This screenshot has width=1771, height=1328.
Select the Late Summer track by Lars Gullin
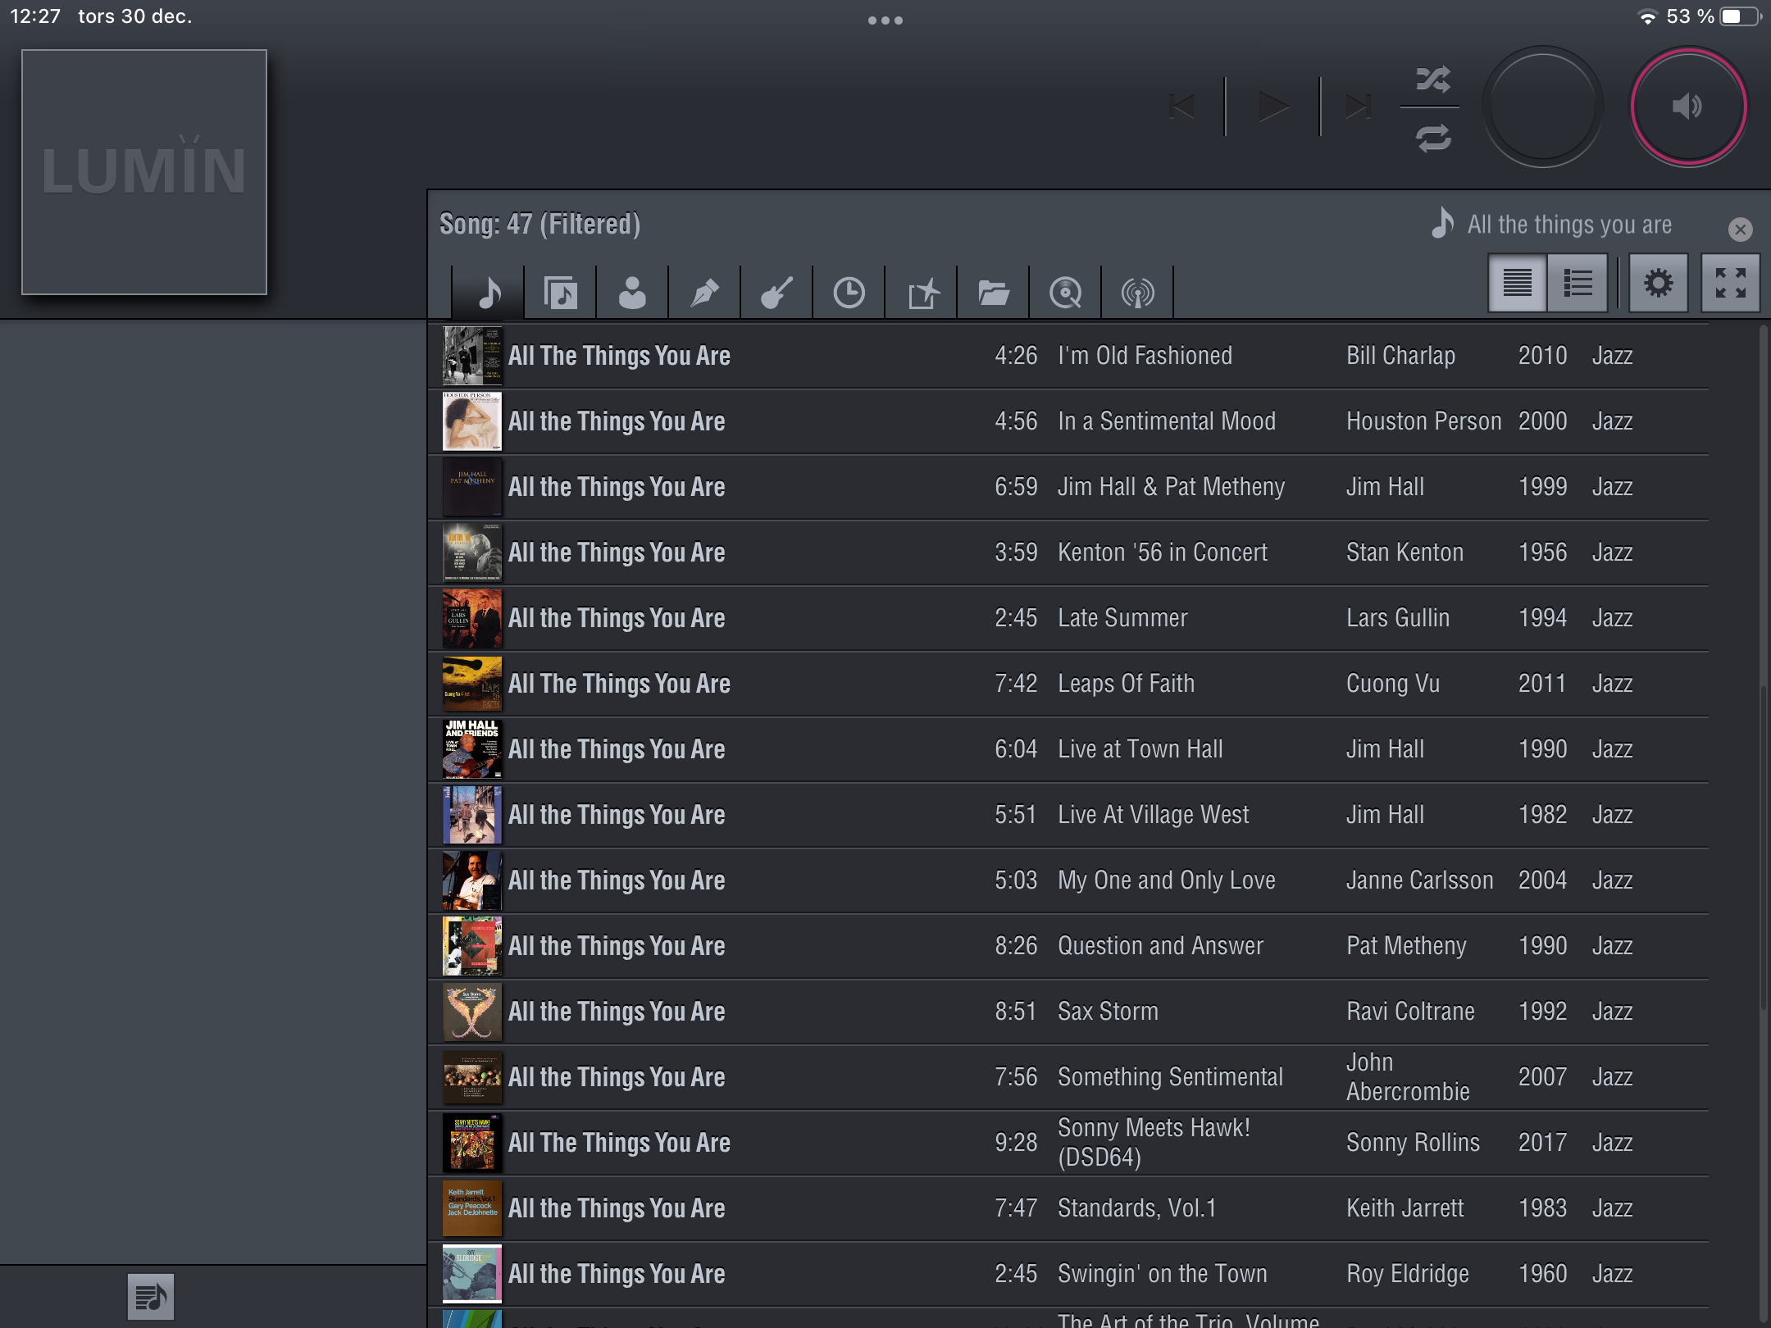(x=1068, y=618)
